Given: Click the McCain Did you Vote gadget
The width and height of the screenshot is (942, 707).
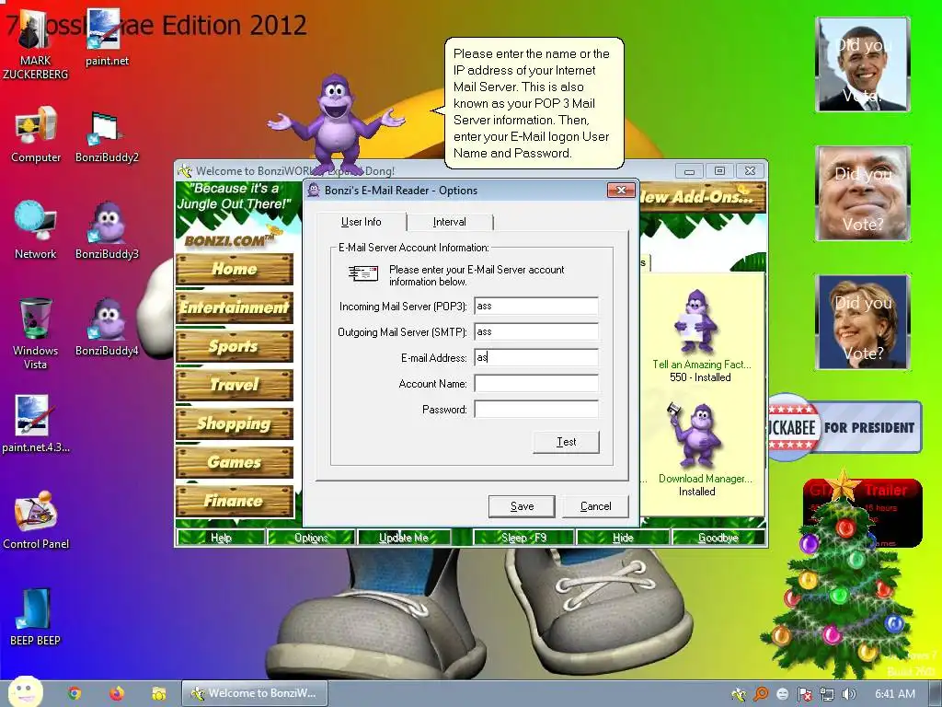Looking at the screenshot, I should (863, 193).
